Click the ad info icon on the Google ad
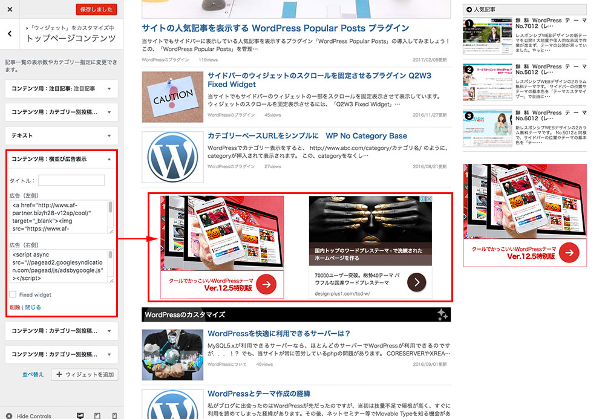The image size is (605, 419). pos(422,199)
